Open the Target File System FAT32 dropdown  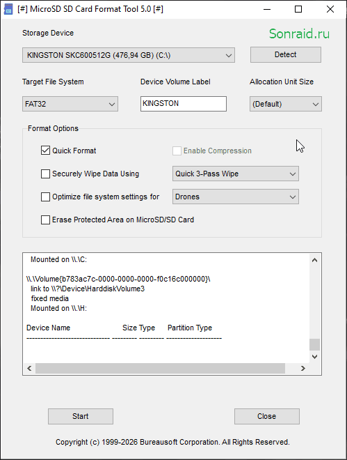tap(70, 104)
